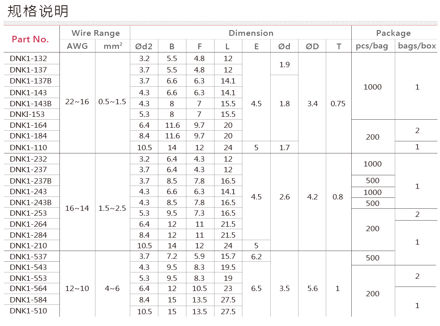Click the Dimension group header
Image resolution: width=440 pixels, height=326 pixels.
(x=251, y=33)
